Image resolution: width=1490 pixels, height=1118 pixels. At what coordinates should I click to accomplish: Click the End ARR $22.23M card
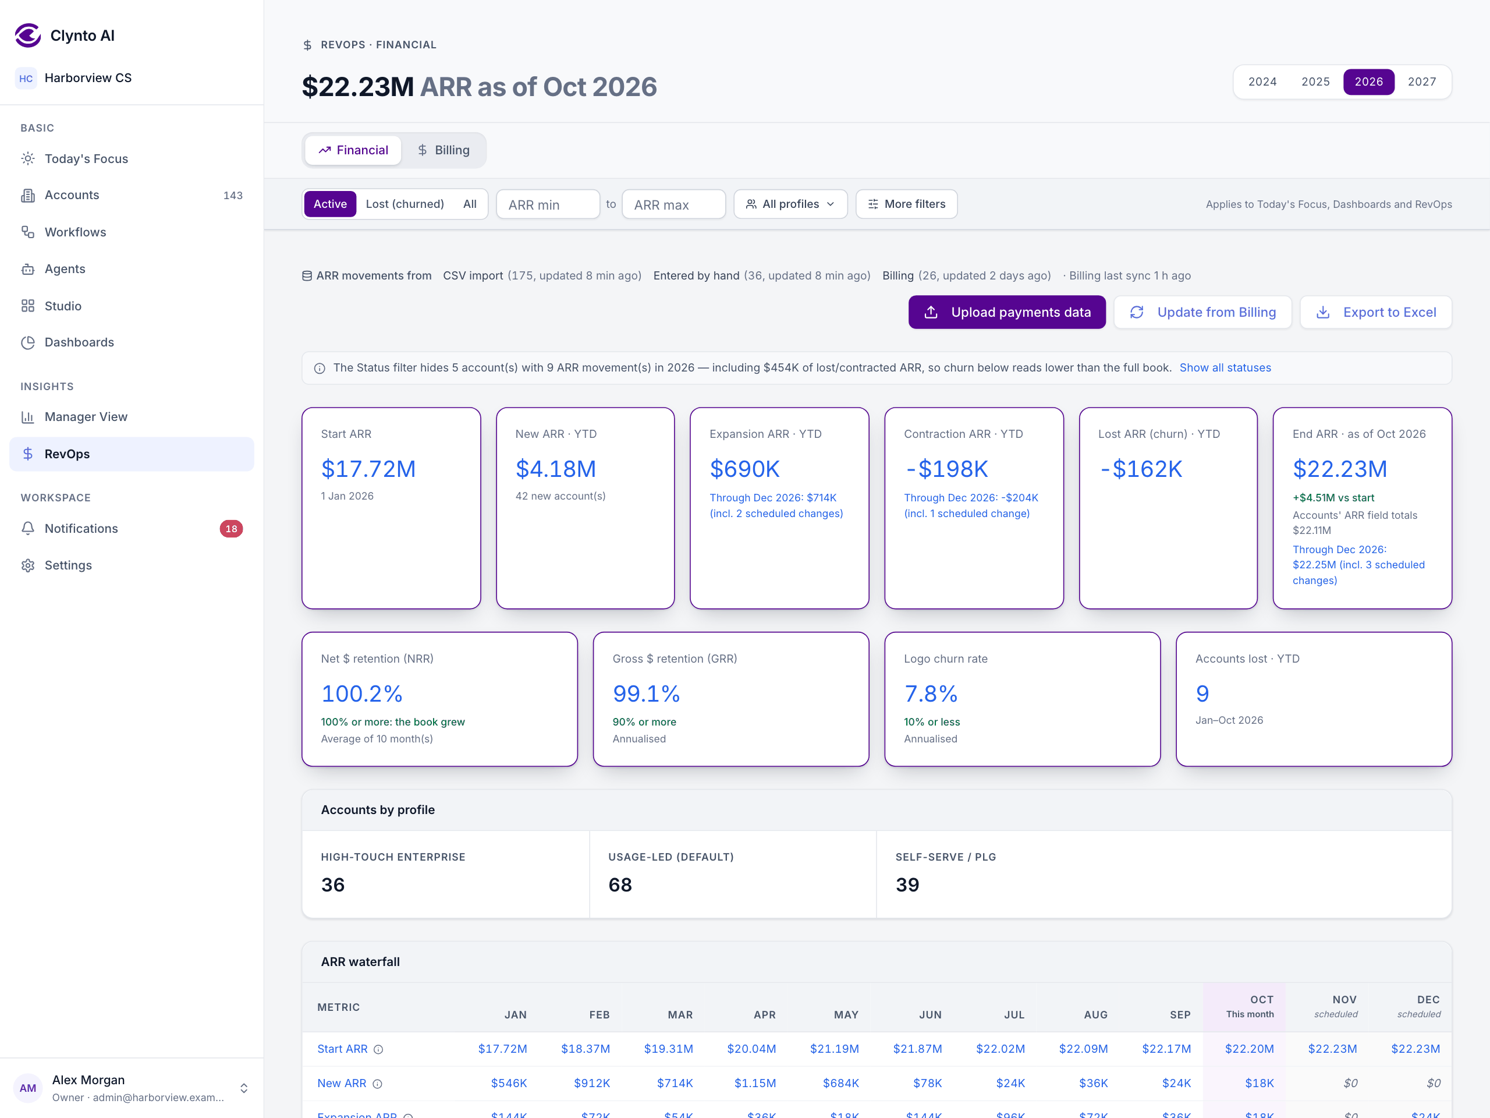pos(1362,508)
